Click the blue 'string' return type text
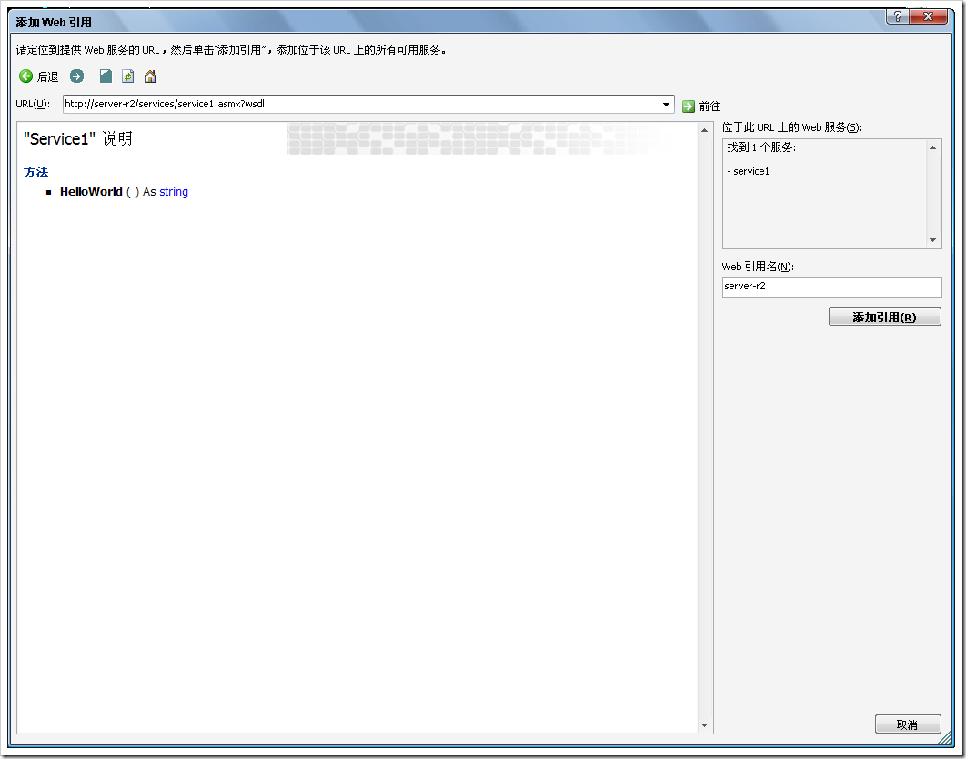The width and height of the screenshot is (966, 759). tap(174, 192)
